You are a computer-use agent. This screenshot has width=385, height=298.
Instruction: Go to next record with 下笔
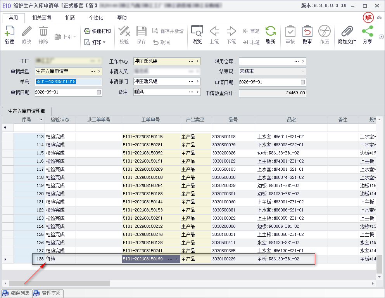[231, 35]
